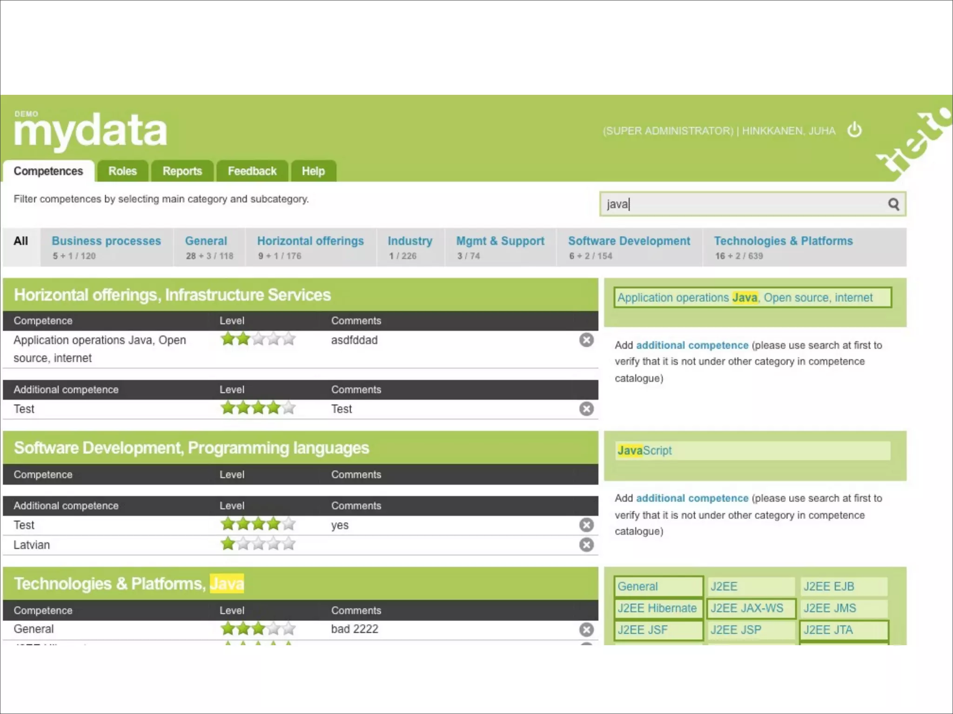953x714 pixels.
Task: Delete Test row under Infrastructure Services
Action: coord(586,409)
